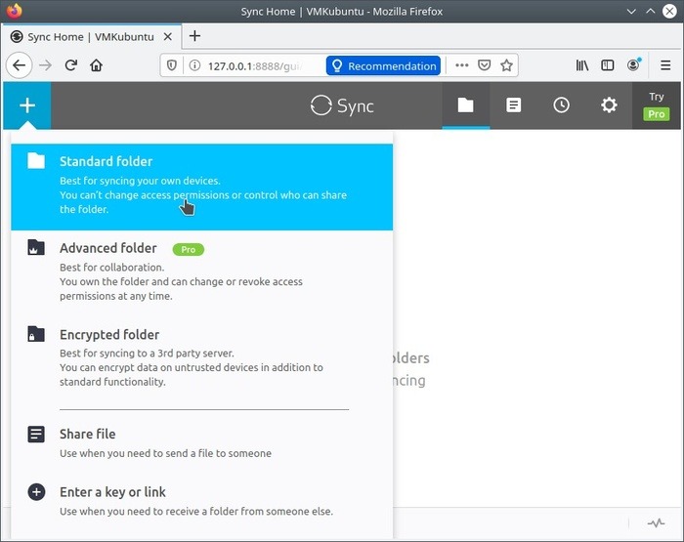
Task: Go back with the Firefox back arrow
Action: (x=19, y=65)
